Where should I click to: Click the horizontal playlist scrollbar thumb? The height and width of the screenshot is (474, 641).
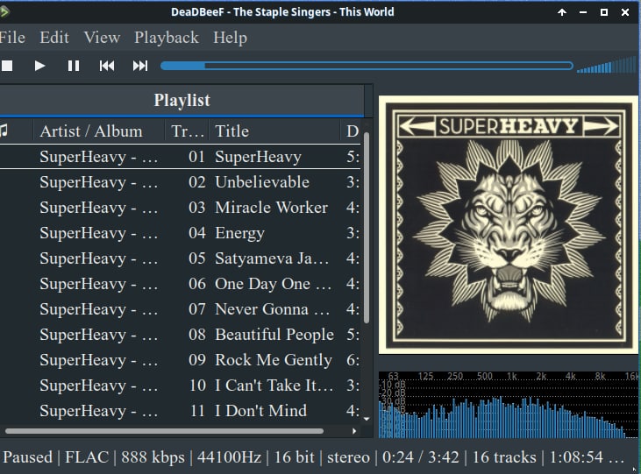[164, 431]
